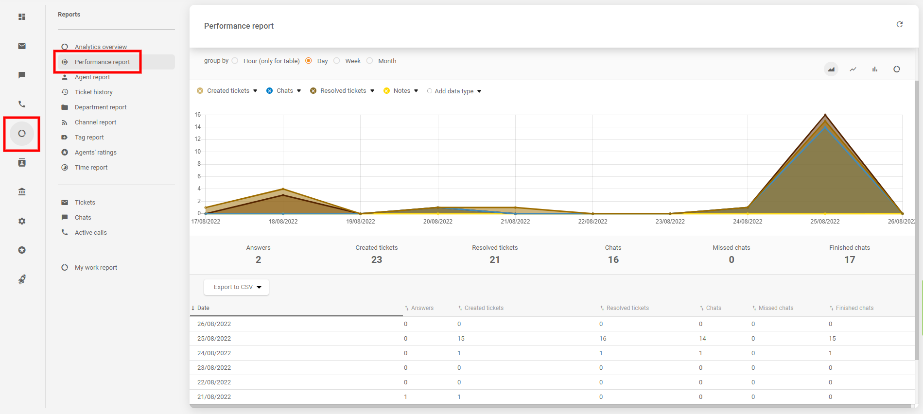Screen dimensions: 923x414
Task: Expand the Add data type dropdown
Action: point(479,91)
